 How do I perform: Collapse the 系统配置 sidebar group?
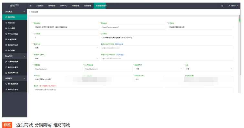click(15, 12)
